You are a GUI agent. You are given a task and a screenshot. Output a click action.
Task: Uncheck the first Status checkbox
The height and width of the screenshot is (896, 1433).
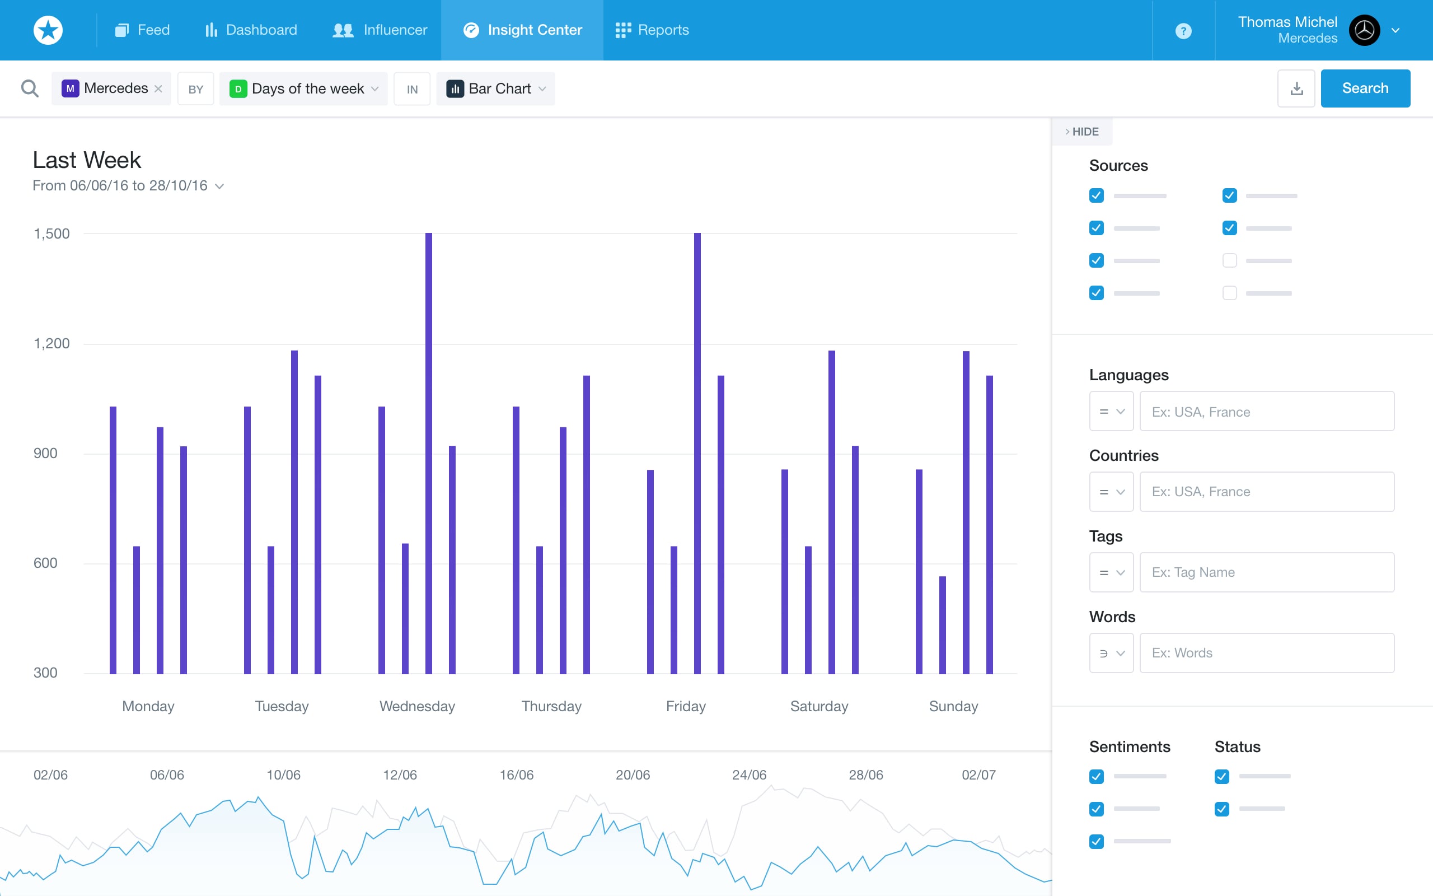point(1221,776)
